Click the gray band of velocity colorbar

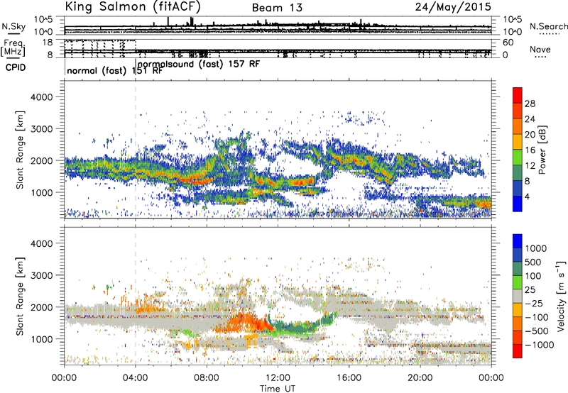click(x=518, y=297)
